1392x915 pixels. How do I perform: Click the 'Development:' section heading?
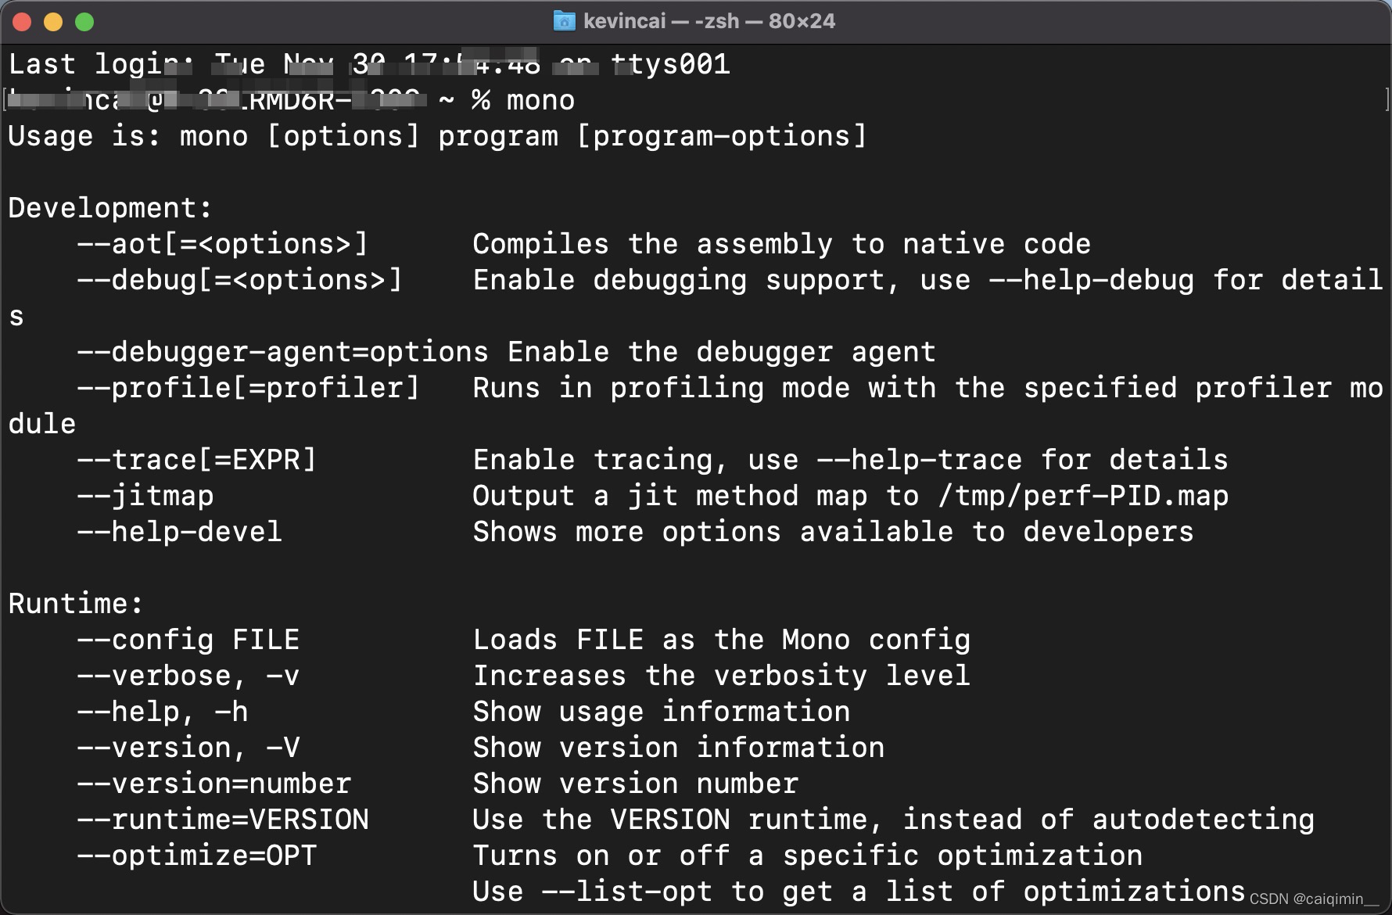coord(110,209)
